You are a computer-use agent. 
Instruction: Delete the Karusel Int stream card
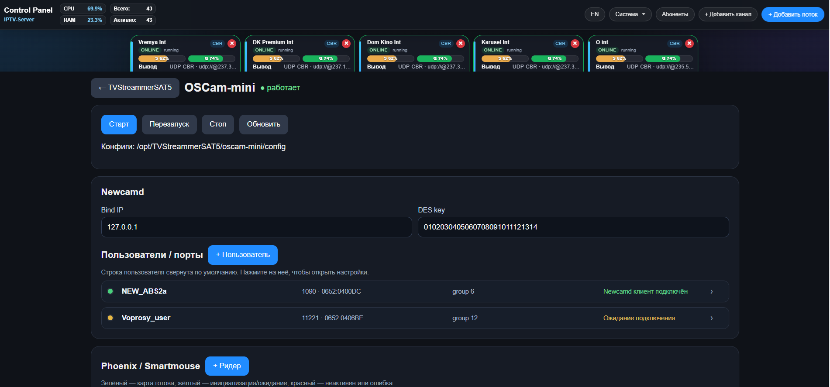(x=575, y=43)
